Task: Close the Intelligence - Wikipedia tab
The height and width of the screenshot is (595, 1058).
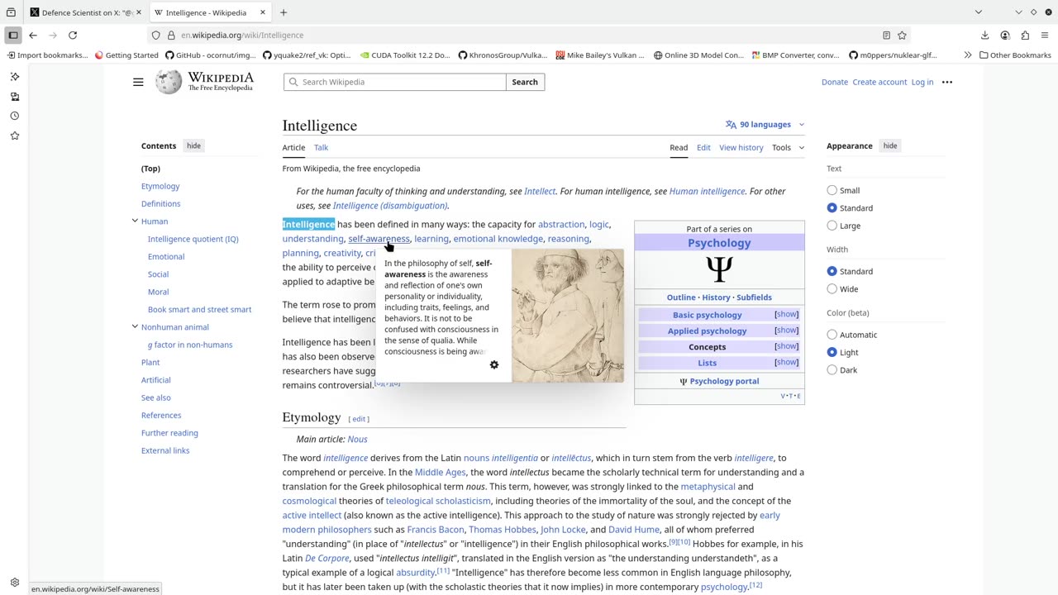Action: [263, 12]
